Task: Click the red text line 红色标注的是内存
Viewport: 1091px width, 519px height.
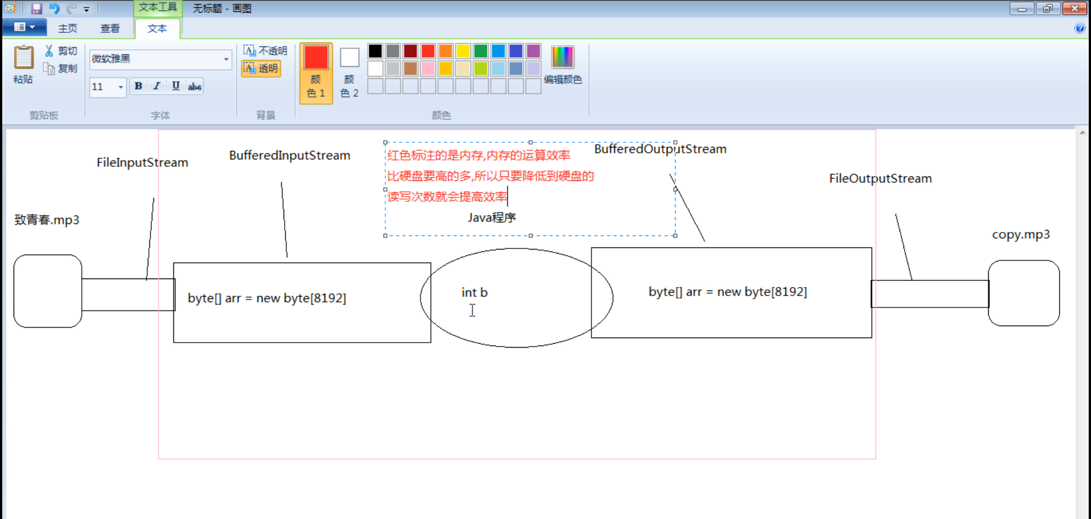Action: [x=478, y=155]
